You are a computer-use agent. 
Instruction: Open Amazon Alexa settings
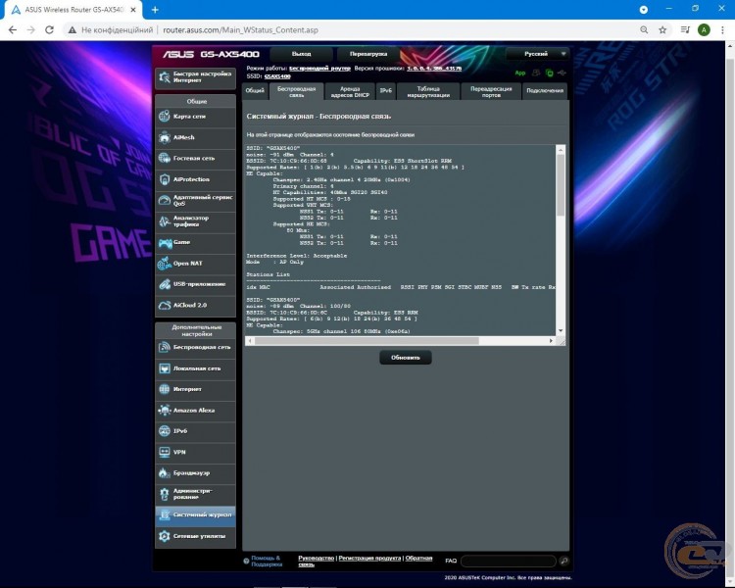click(195, 410)
